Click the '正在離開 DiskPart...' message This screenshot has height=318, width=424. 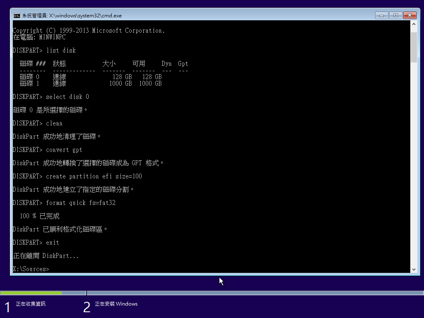[x=46, y=256]
